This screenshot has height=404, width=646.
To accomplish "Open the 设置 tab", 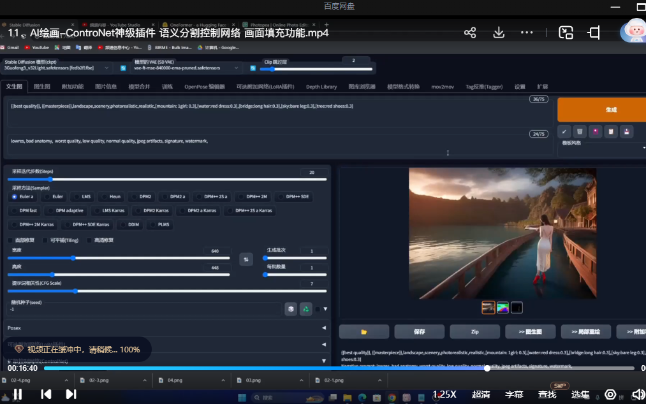I will point(520,87).
